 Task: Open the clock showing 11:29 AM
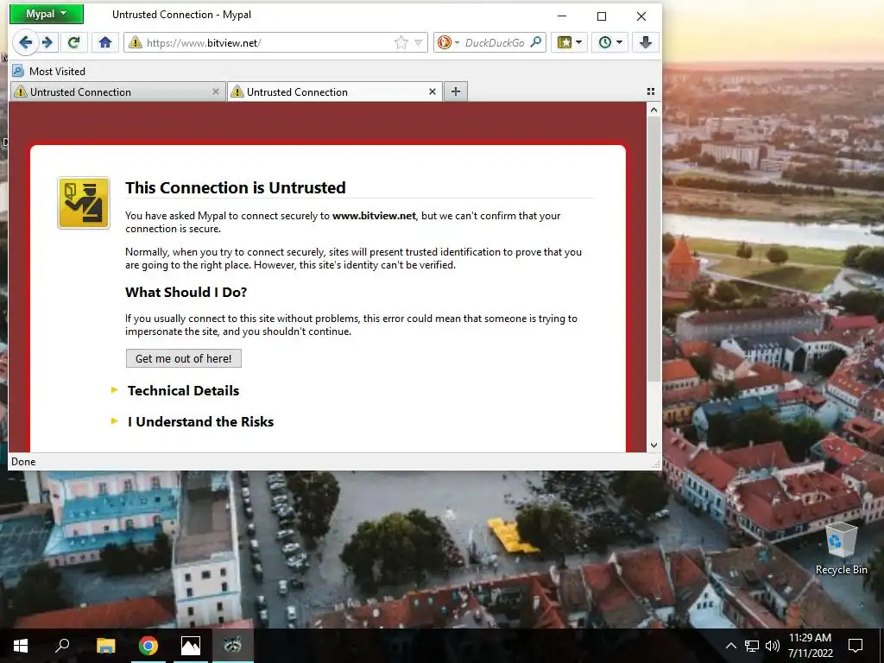[810, 646]
